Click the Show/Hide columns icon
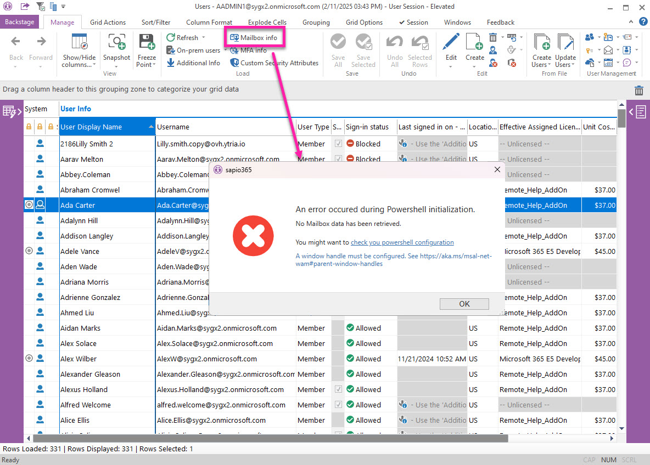Screen dimensions: 650x465 [79, 43]
